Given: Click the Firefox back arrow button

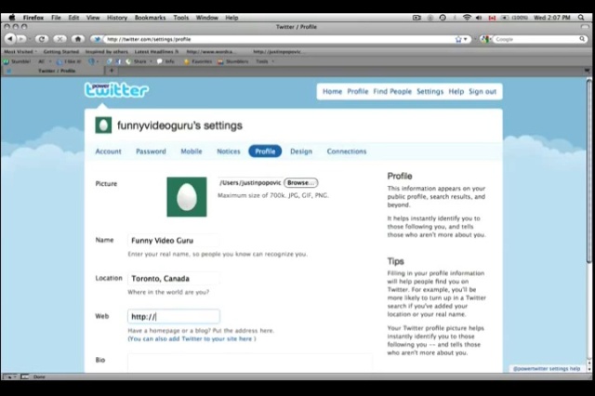Looking at the screenshot, I should click(10, 39).
